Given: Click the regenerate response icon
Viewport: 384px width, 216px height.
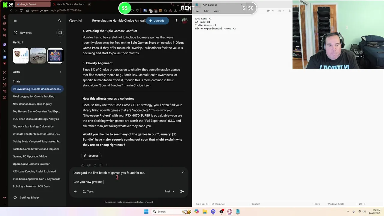Looking at the screenshot, I should (95, 165).
